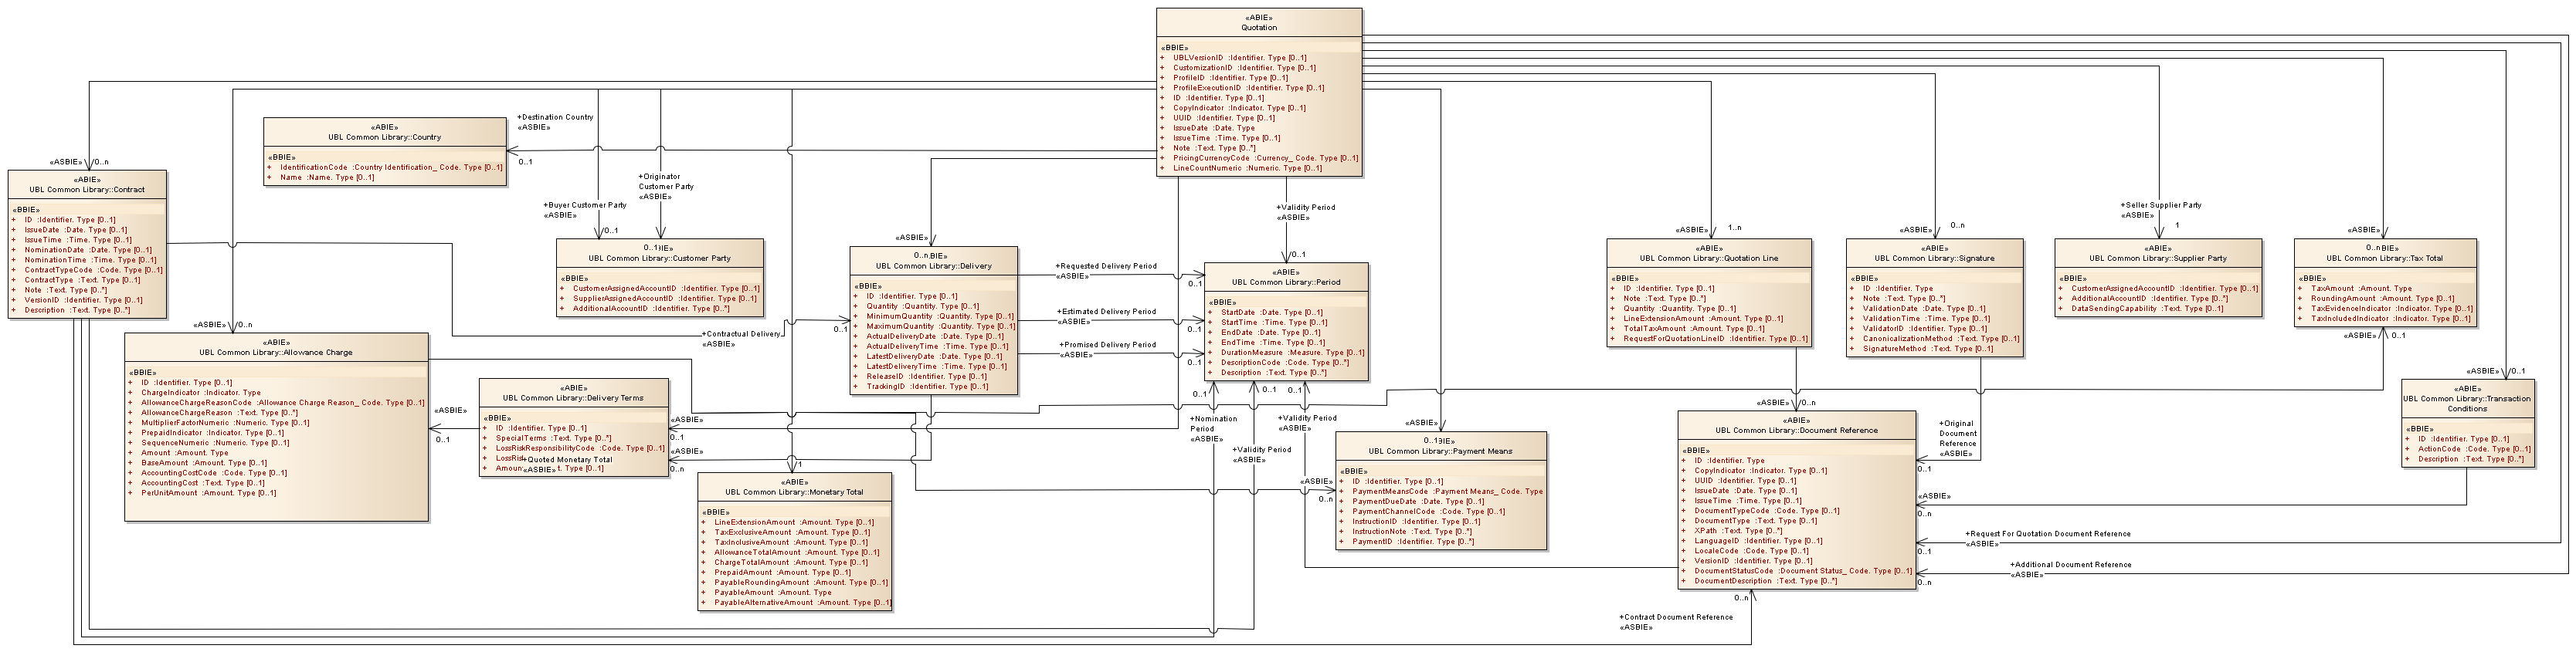
Task: Select the Delivery class header
Action: coord(933,265)
